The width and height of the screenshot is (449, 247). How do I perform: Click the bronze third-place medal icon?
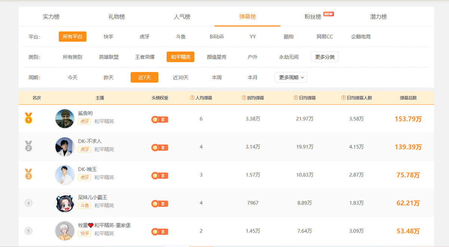pyautogui.click(x=28, y=174)
